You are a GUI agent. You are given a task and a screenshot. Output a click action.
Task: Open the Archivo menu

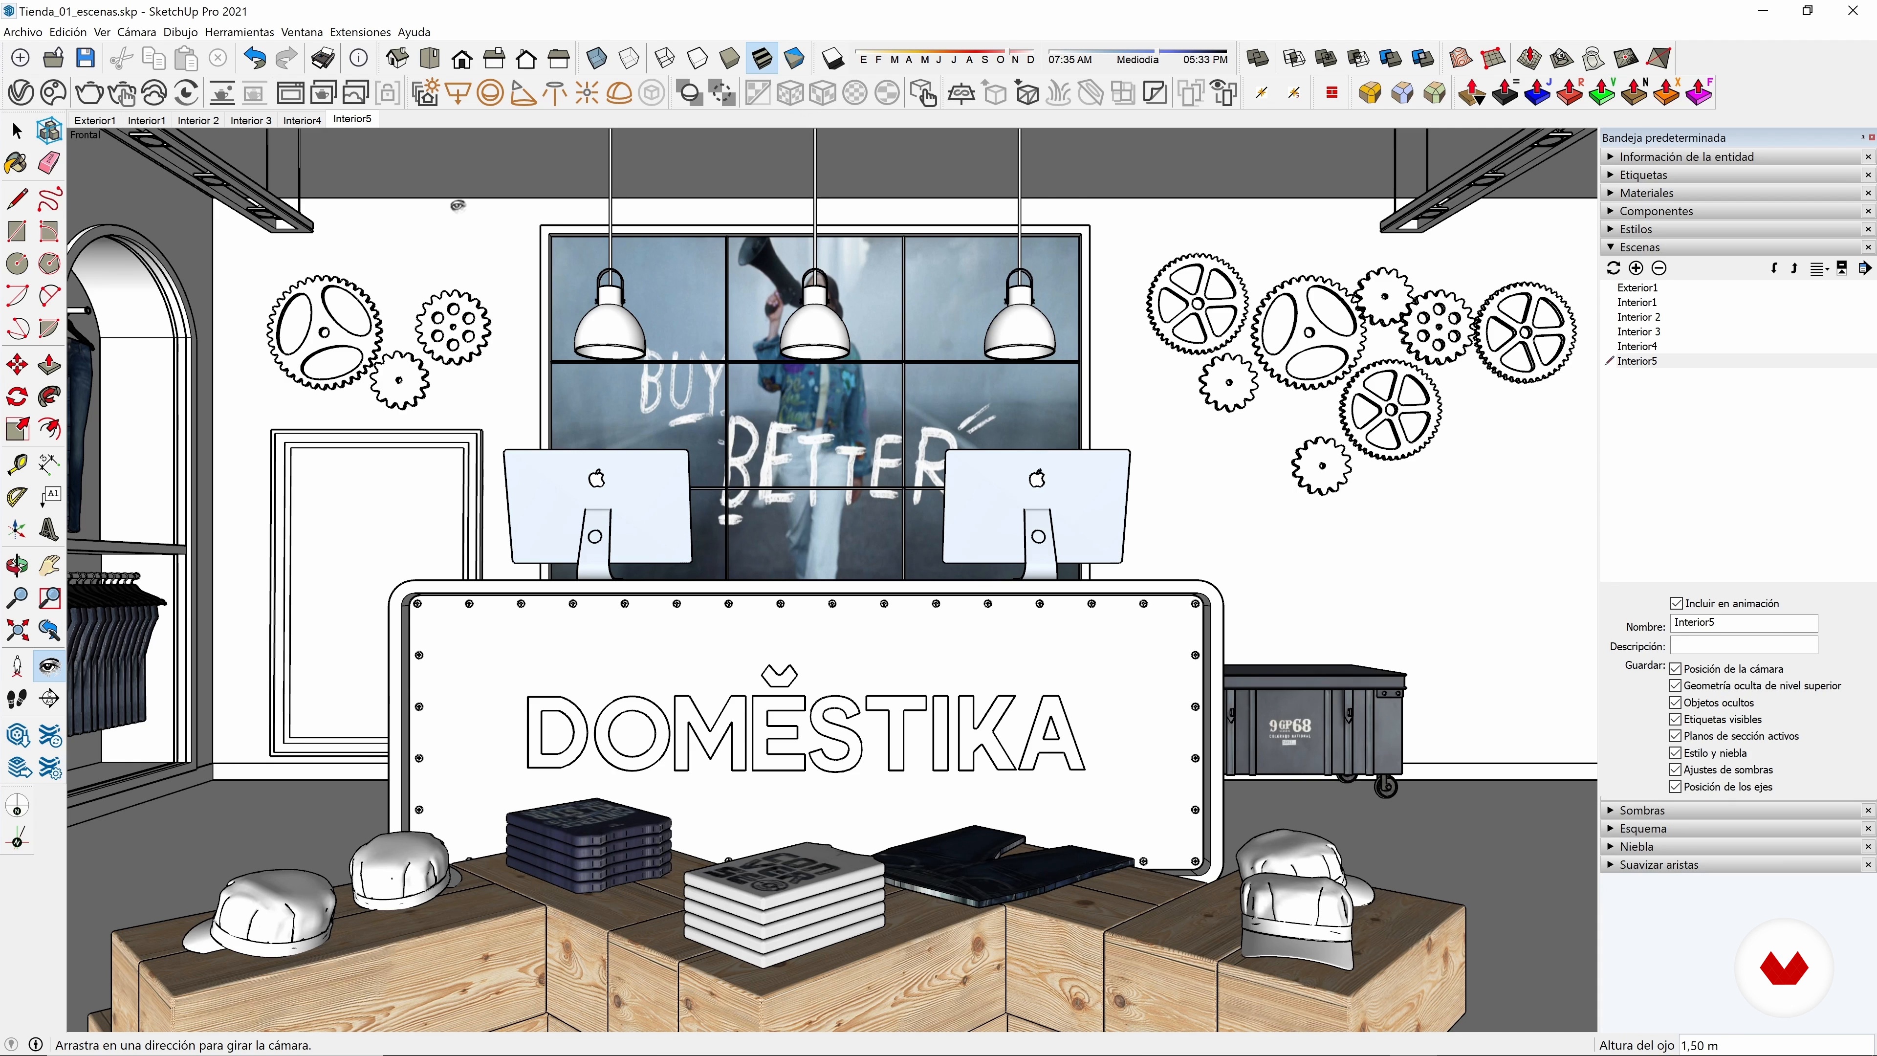(x=22, y=32)
